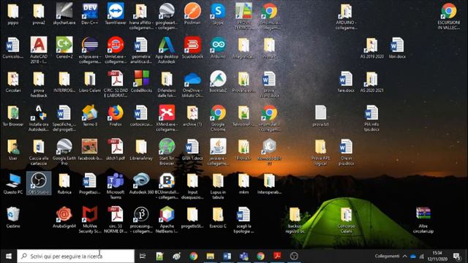Open the Esercizi C folder icon
Image resolution: width=468 pixels, height=263 pixels.
(218, 218)
